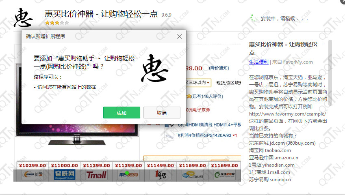
Task: Click the 惠买比价神器 title in the header
Action: [101, 13]
